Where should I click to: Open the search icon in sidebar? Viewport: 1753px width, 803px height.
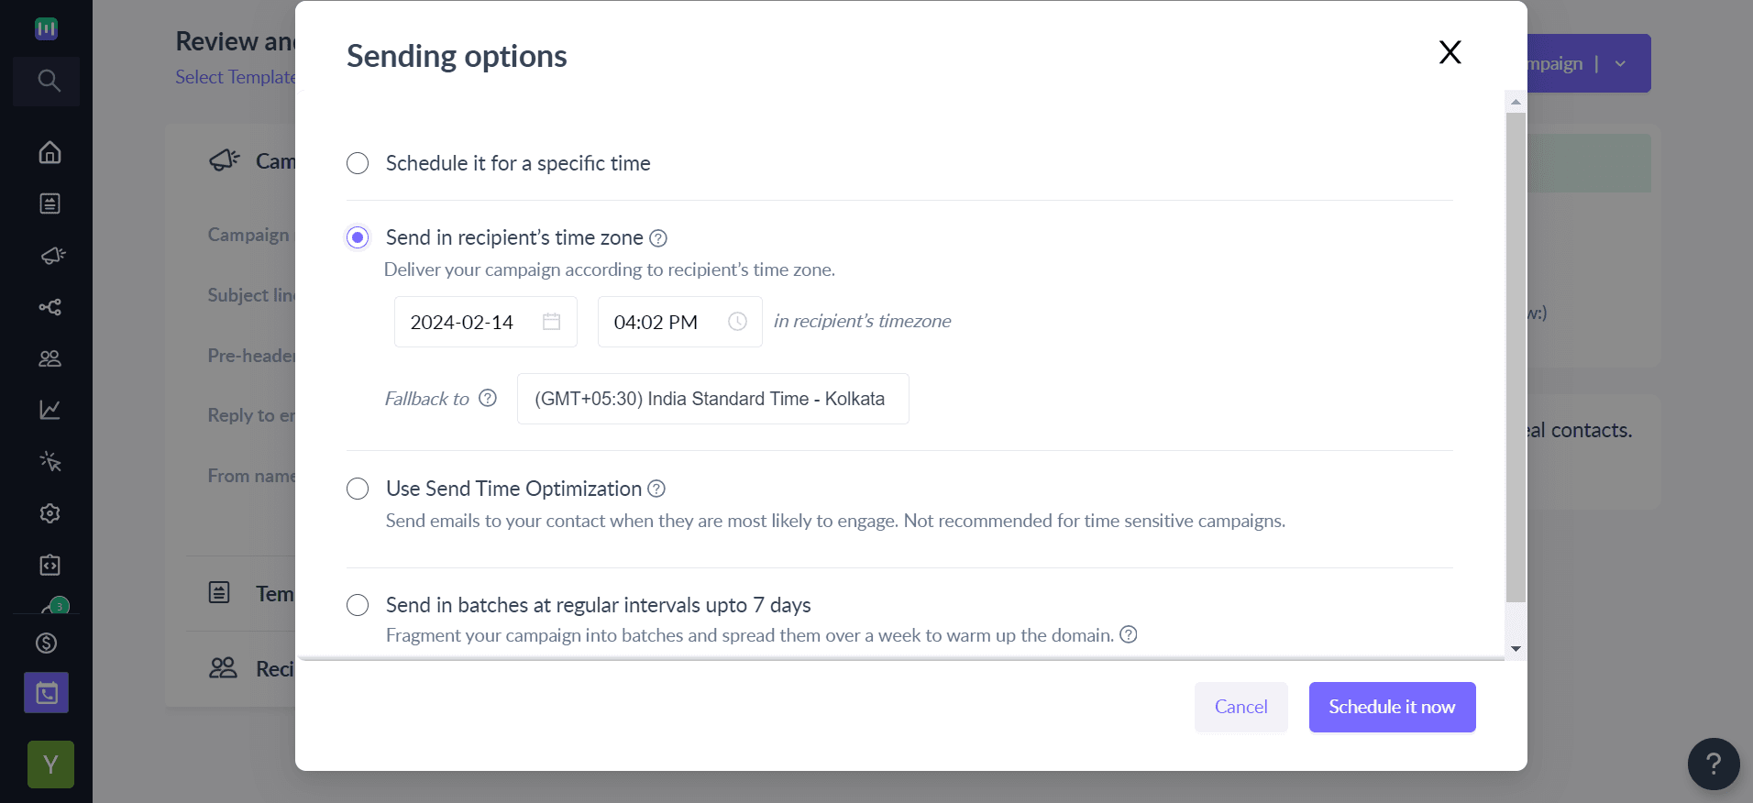(49, 81)
